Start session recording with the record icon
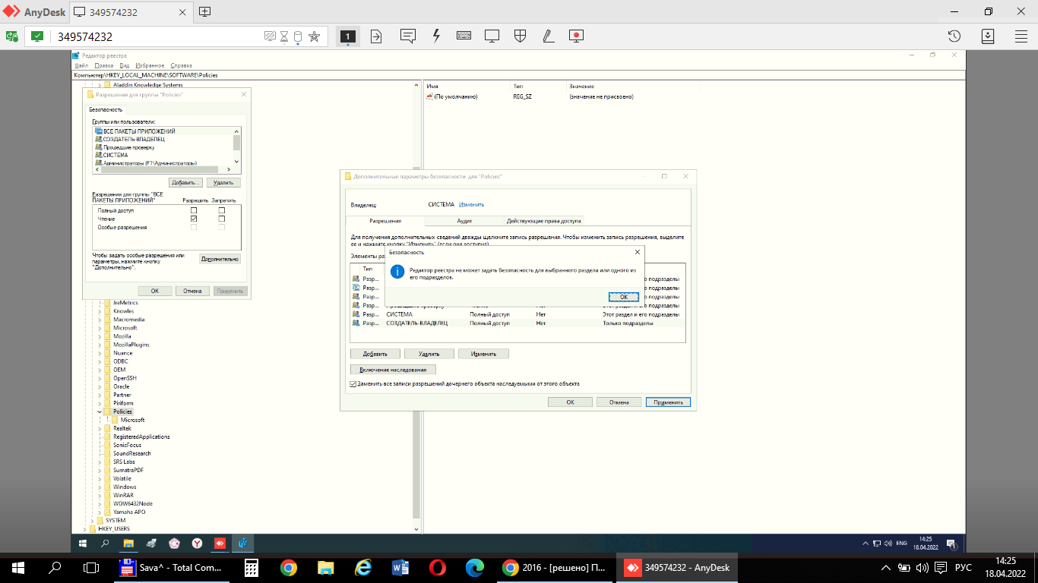The image size is (1038, 583). (576, 36)
